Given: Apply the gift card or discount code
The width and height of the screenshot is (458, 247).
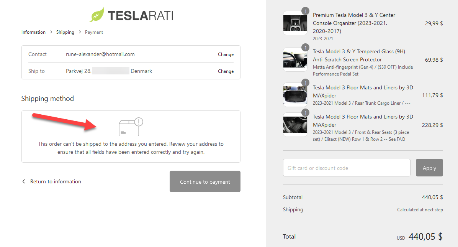Looking at the screenshot, I should (429, 168).
